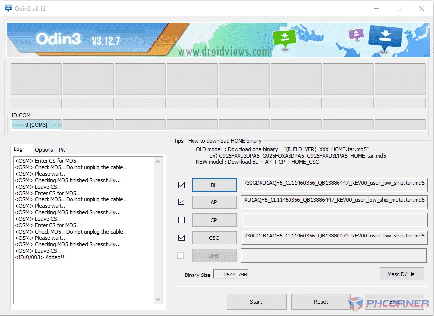Tick the CP checkbox
Image resolution: width=434 pixels, height=316 pixels.
pyautogui.click(x=181, y=220)
